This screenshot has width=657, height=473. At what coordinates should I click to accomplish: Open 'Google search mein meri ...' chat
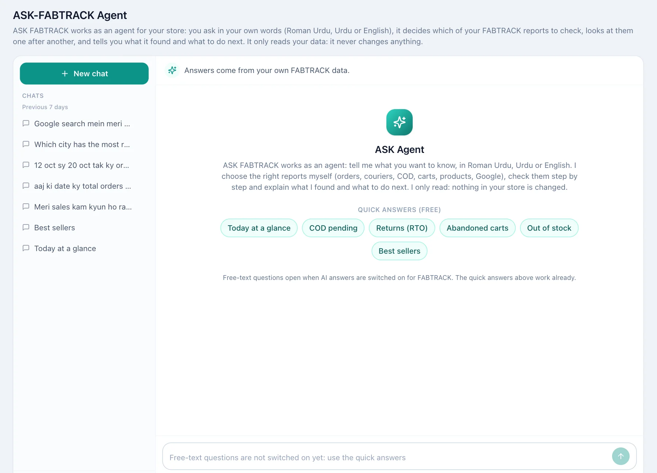[84, 124]
